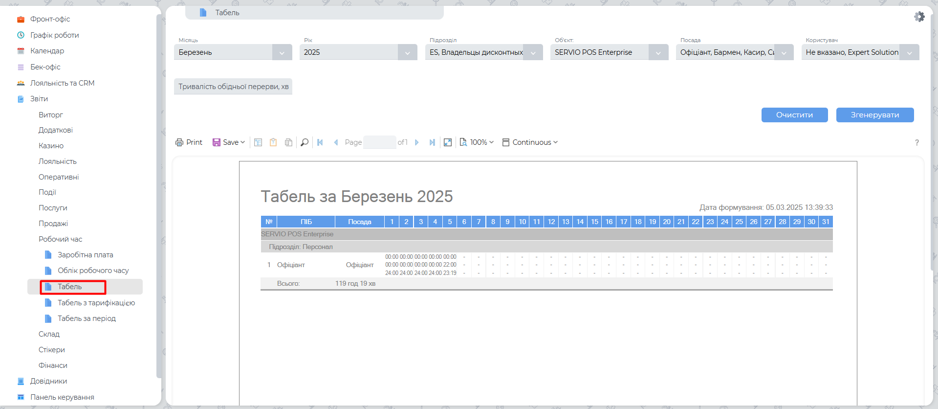Expand the Посада dropdown
Image resolution: width=938 pixels, height=409 pixels.
(784, 52)
